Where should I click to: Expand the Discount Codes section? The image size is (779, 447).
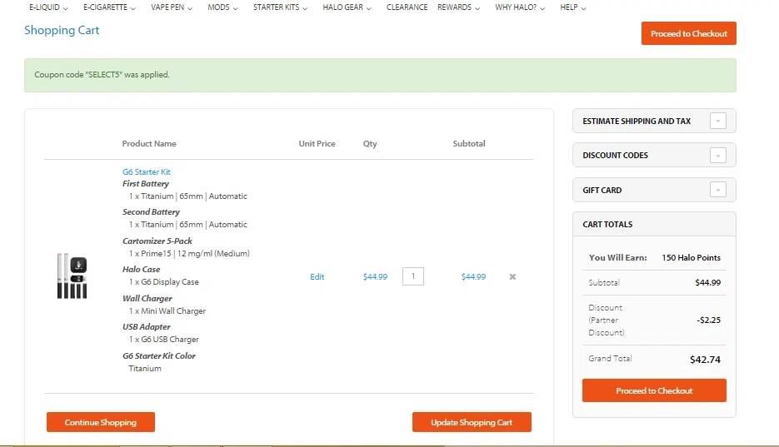click(718, 156)
